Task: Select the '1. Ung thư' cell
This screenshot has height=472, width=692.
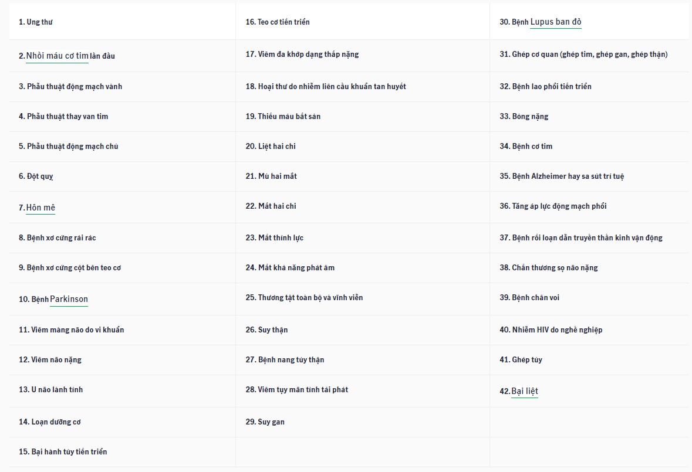Action: pos(36,22)
